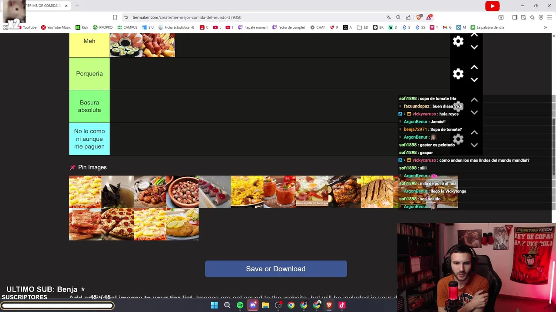Move 'No lo como' tier down
This screenshot has height=312, width=556.
coord(474,145)
